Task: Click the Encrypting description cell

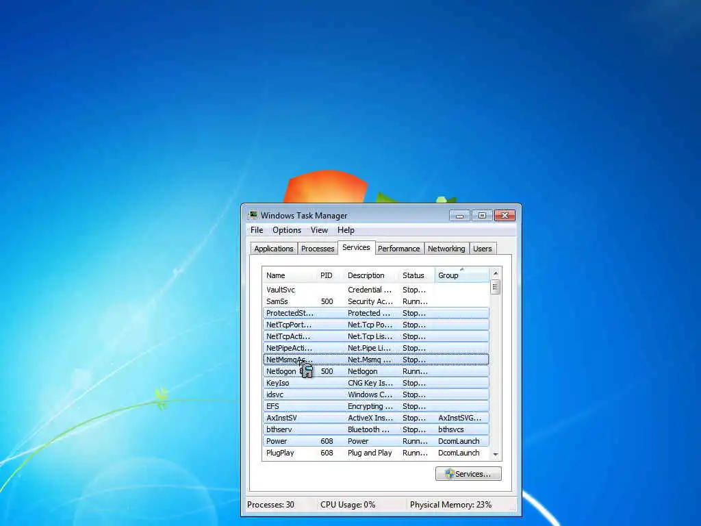Action: click(370, 406)
